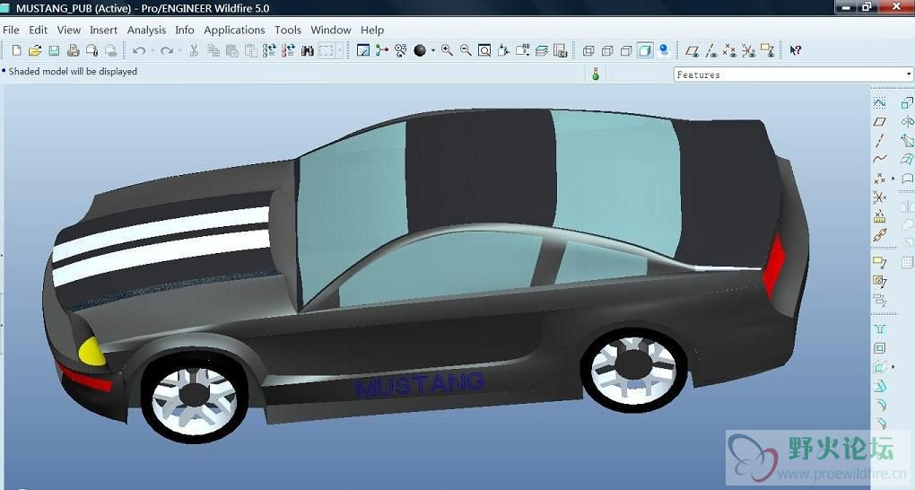Screen dimensions: 915x490
Task: Click the Refit zoom icon
Action: tap(484, 51)
